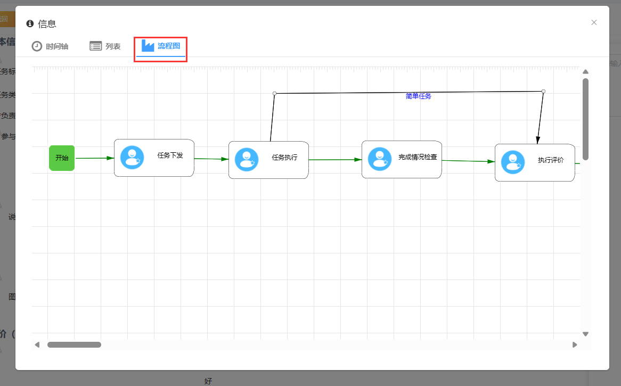Click the flowchart icon beside 流程图

click(x=148, y=46)
